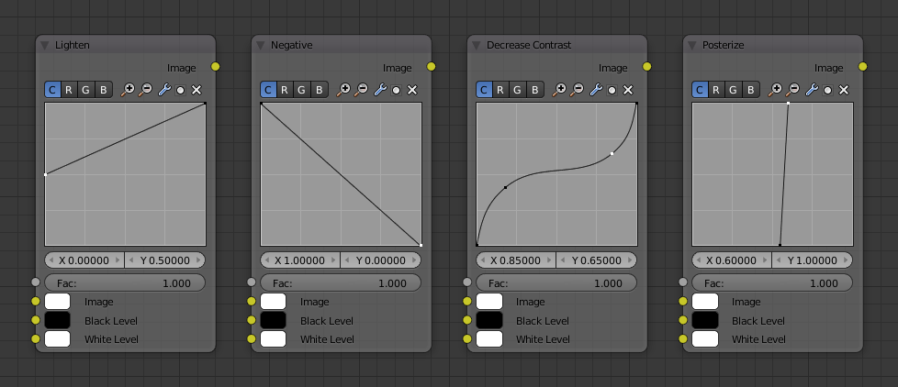Toggle clipping dot in Negative node
The width and height of the screenshot is (898, 387).
click(397, 90)
